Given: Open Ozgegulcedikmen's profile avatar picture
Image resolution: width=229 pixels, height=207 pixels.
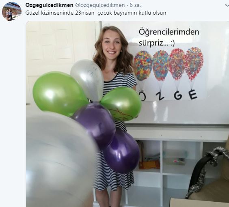Looking at the screenshot, I should point(12,11).
